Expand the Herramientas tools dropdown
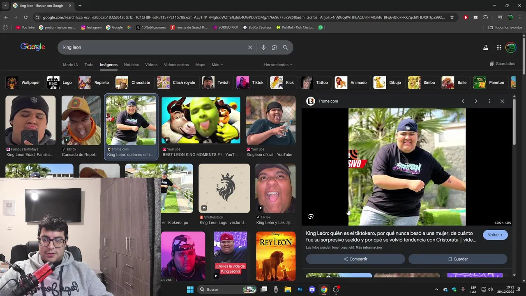Viewport: 526px width, 296px height. coord(278,65)
